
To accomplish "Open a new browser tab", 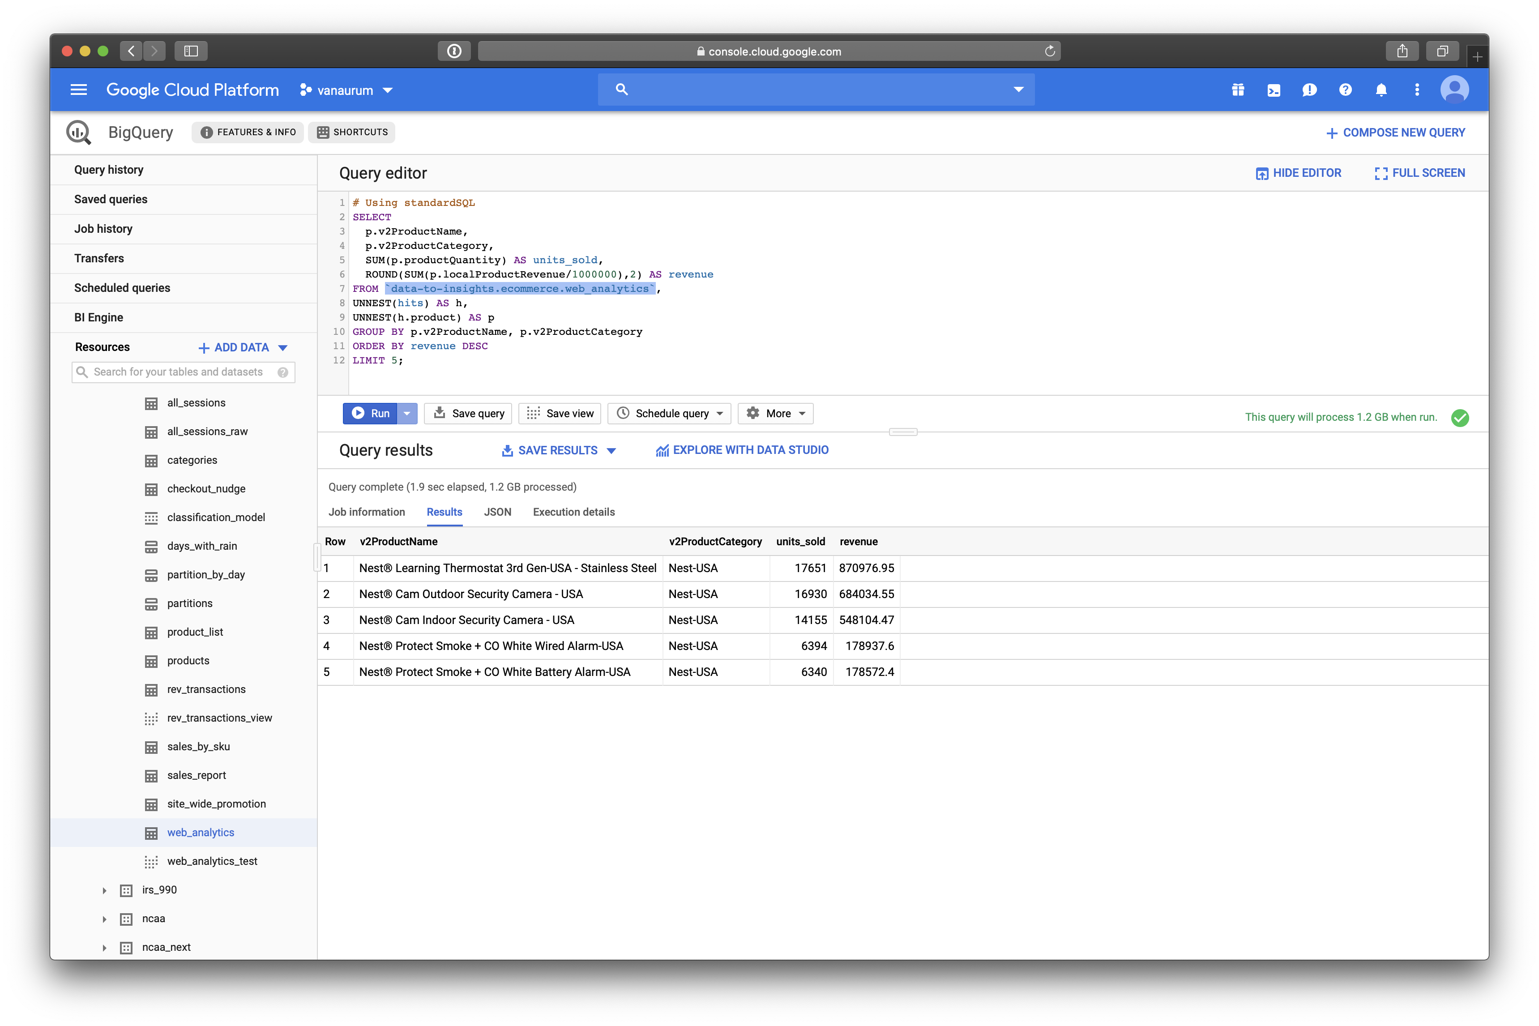I will 1477,57.
